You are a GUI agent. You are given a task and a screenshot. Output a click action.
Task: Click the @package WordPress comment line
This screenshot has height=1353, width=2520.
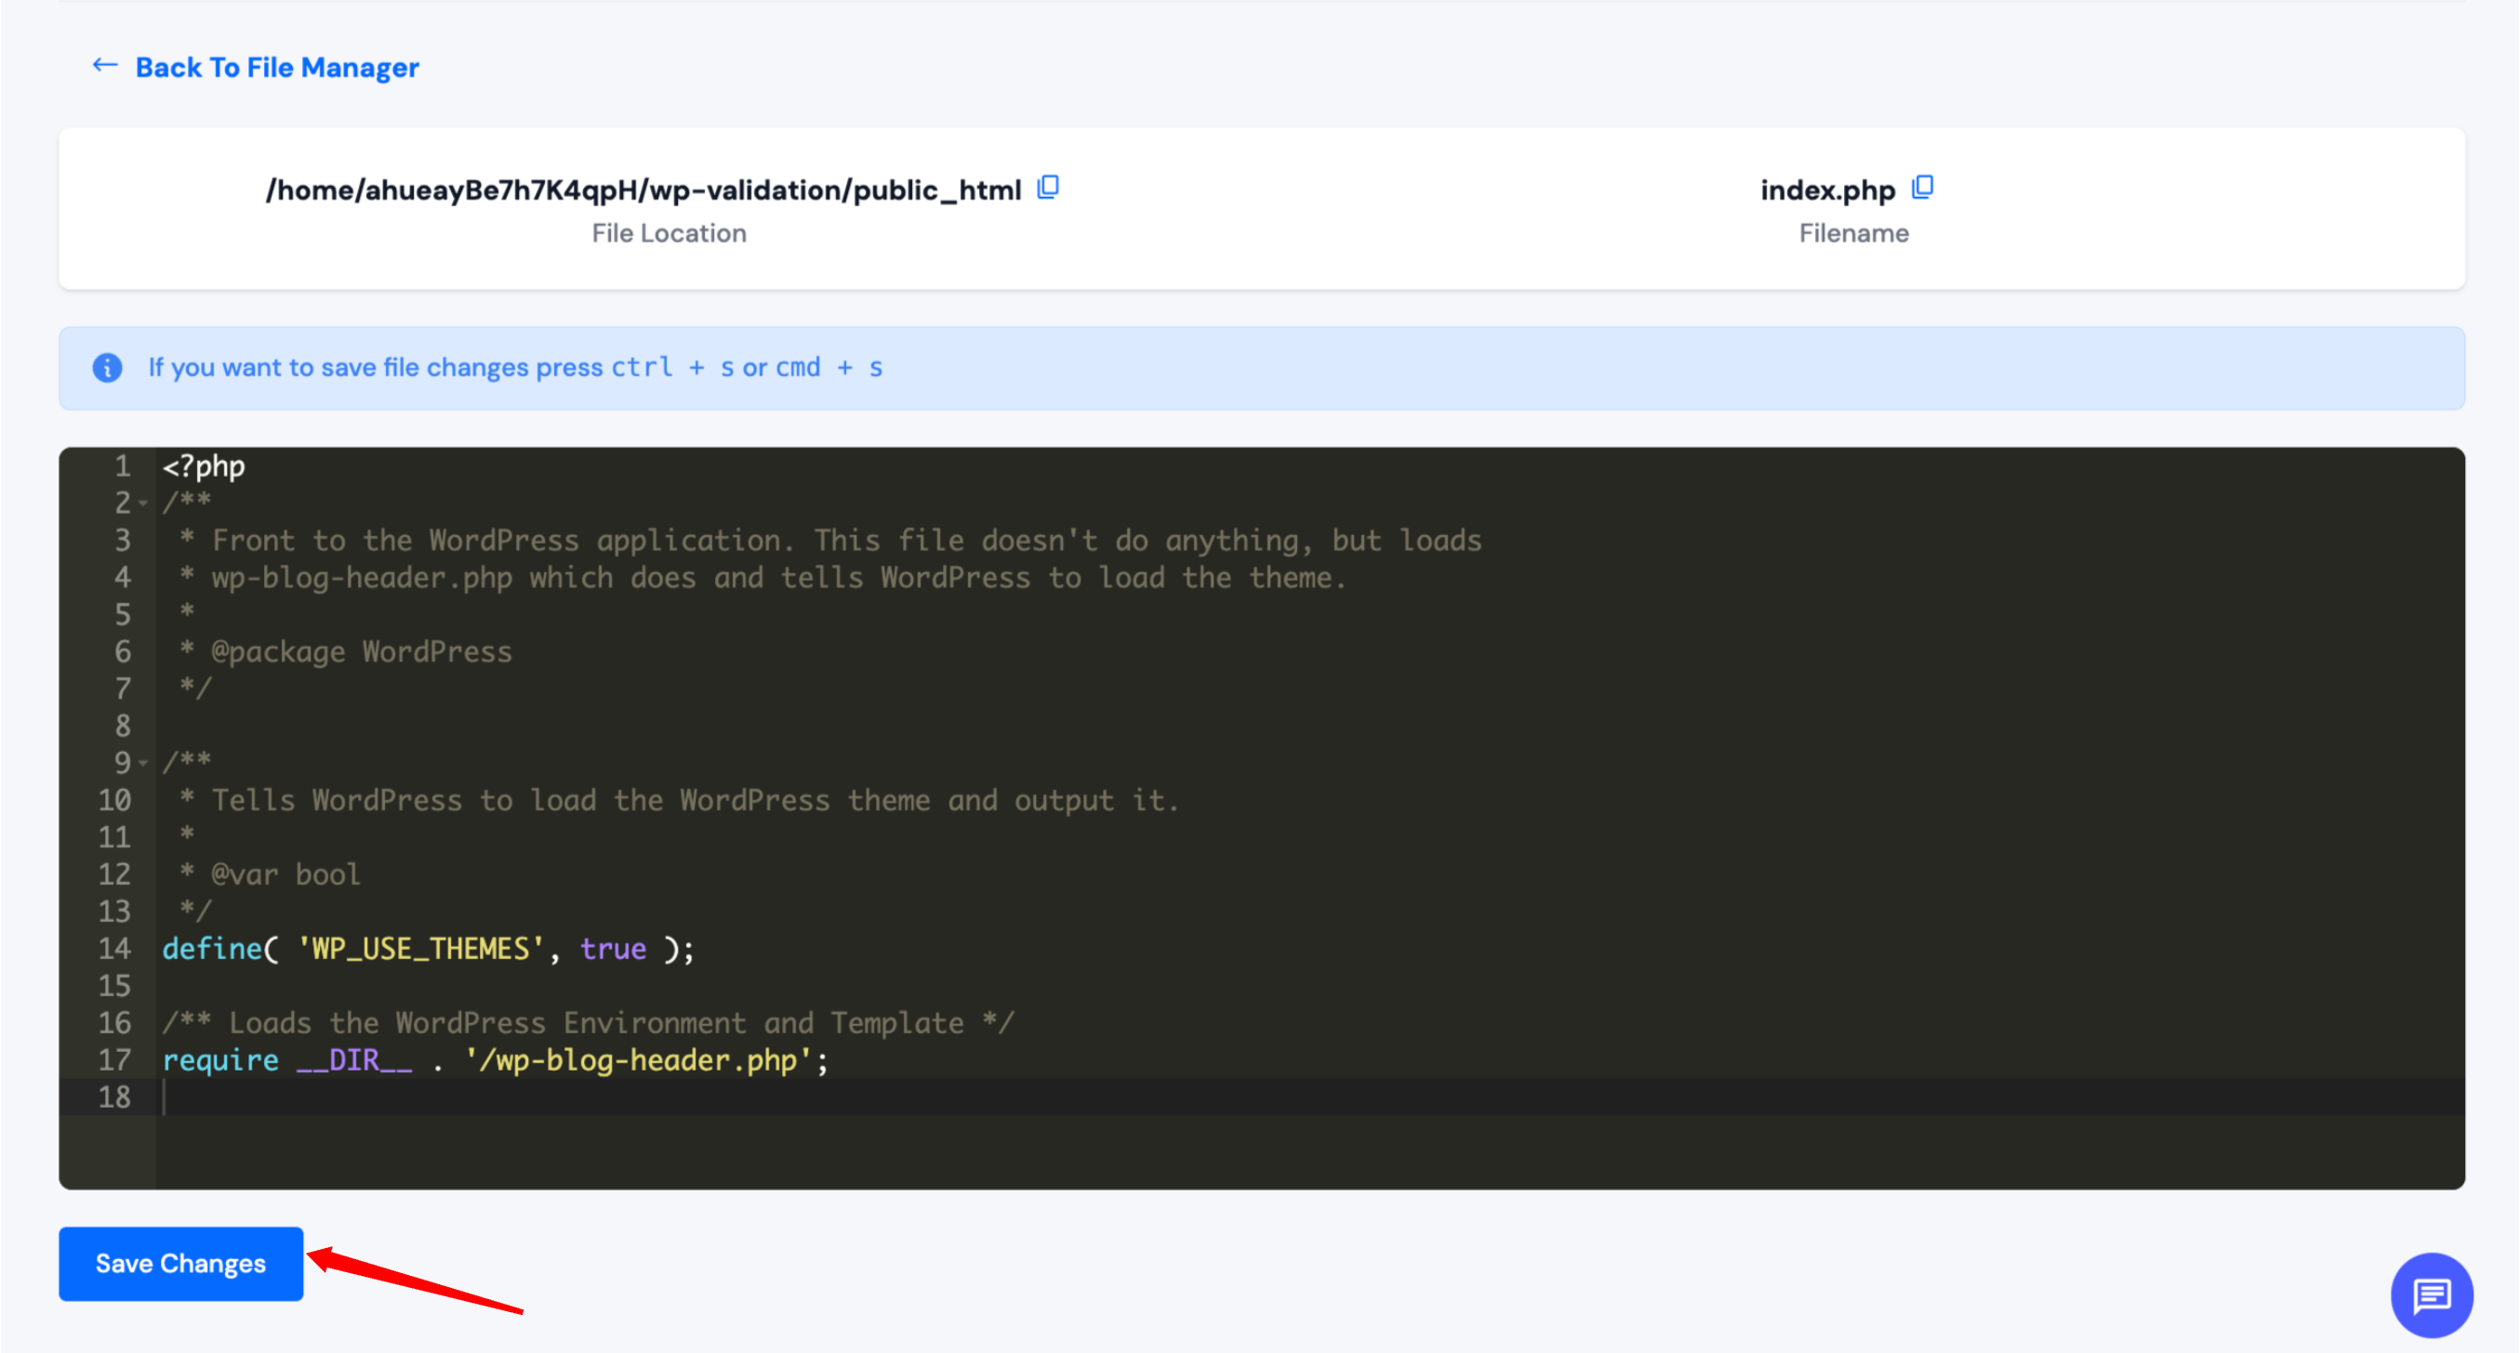pyautogui.click(x=360, y=652)
